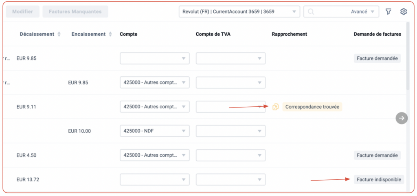Click the vertical scrollbar thumb
The width and height of the screenshot is (417, 196).
pos(408,56)
